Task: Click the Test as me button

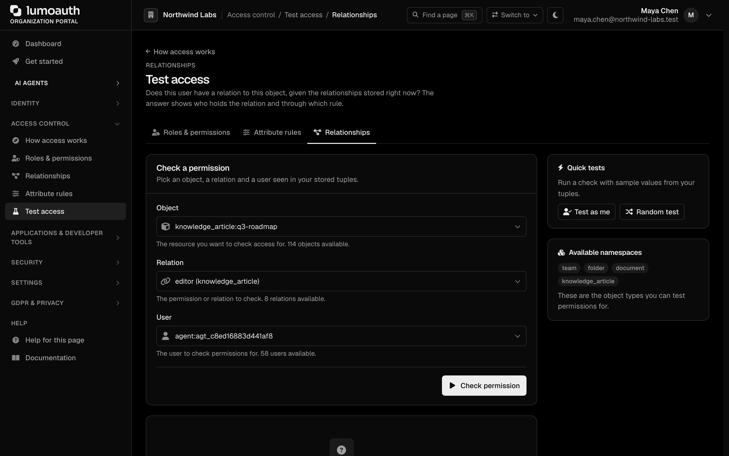Action: (x=586, y=212)
